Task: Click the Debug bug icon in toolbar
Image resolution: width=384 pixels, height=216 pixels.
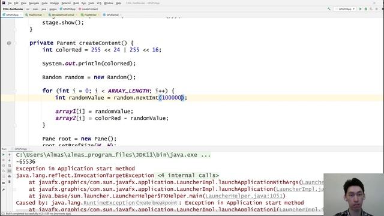Action: coord(366,9)
